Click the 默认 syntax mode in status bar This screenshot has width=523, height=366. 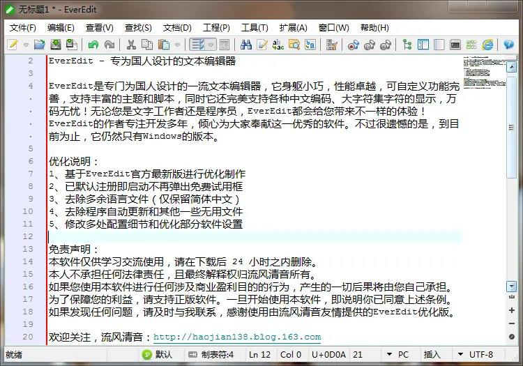157,355
